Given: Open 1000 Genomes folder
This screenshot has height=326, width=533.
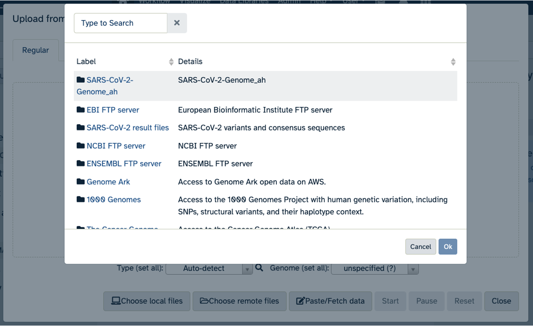Looking at the screenshot, I should (114, 200).
